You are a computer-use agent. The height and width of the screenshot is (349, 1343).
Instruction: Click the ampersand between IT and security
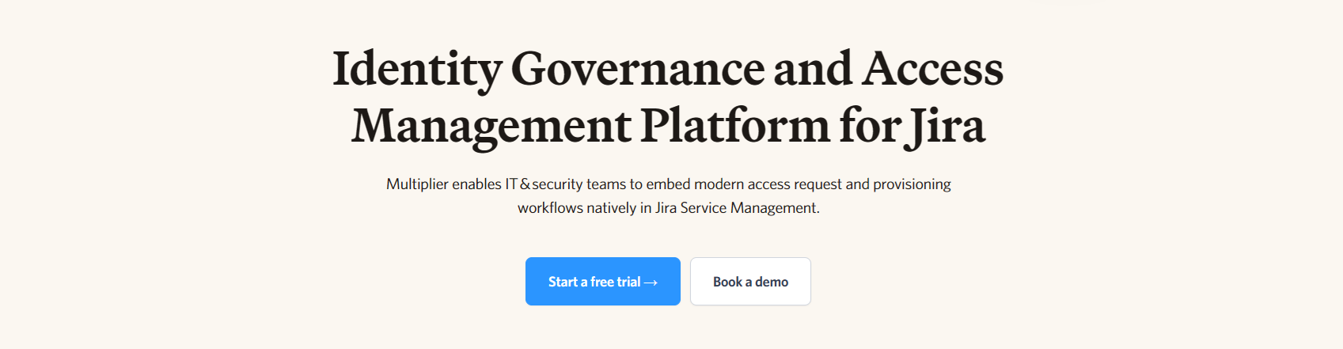coord(525,184)
